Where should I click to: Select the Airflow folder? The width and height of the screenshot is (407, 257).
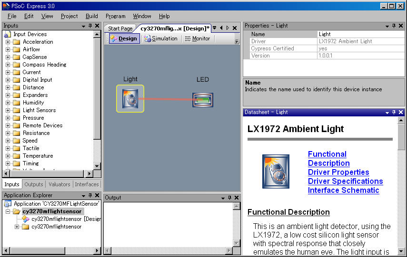[x=31, y=49]
